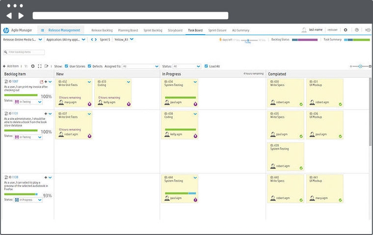Go back with the browser back arrow
373x235 pixels.
coord(9,16)
